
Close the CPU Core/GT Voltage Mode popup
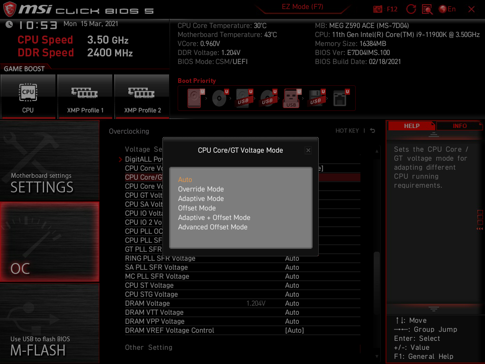(x=308, y=150)
